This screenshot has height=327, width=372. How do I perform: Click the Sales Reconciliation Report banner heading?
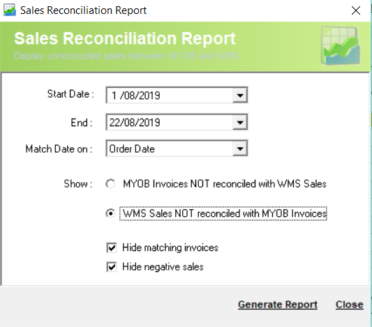125,38
